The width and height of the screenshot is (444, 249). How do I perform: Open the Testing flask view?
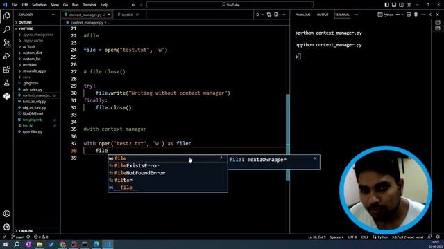point(6,82)
